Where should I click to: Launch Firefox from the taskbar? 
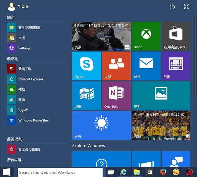coord(163,172)
